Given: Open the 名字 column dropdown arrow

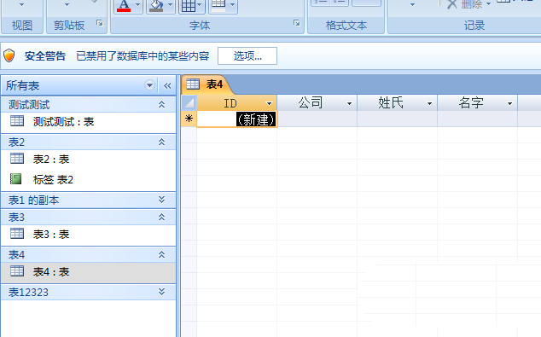Looking at the screenshot, I should [x=509, y=103].
